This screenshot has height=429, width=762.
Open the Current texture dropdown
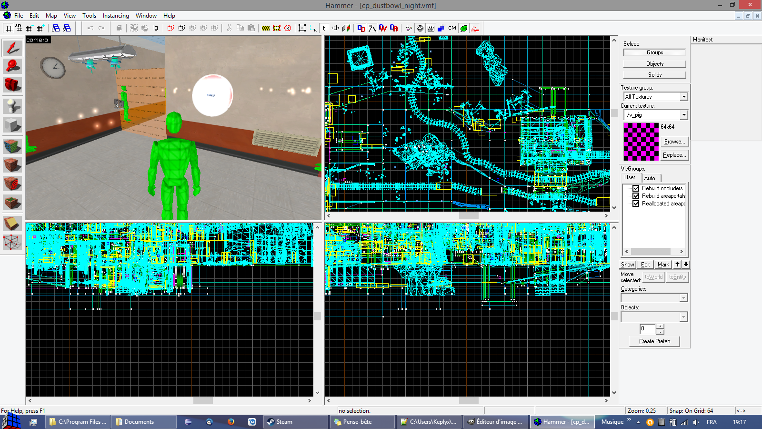684,115
